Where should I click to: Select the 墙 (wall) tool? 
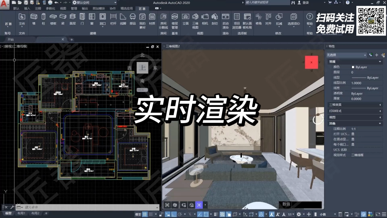click(33, 19)
